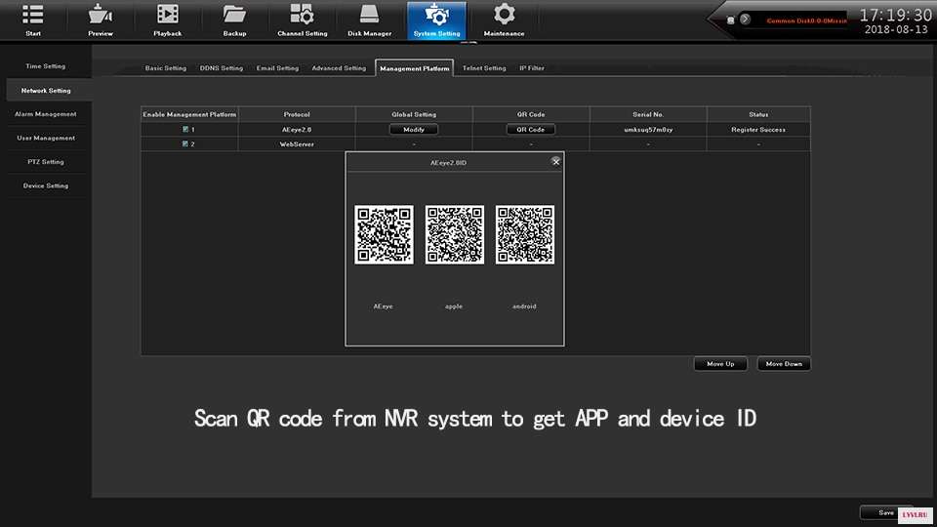The height and width of the screenshot is (527, 937).
Task: Click the apple QR code image
Action: click(x=455, y=234)
